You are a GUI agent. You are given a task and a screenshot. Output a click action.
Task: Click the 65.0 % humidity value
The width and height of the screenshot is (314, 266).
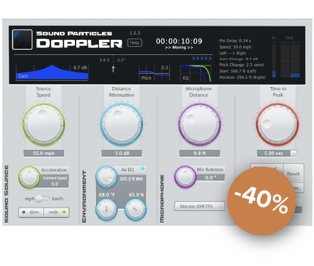coord(136,195)
